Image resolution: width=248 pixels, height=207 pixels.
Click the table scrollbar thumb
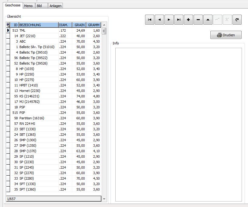coord(104,31)
